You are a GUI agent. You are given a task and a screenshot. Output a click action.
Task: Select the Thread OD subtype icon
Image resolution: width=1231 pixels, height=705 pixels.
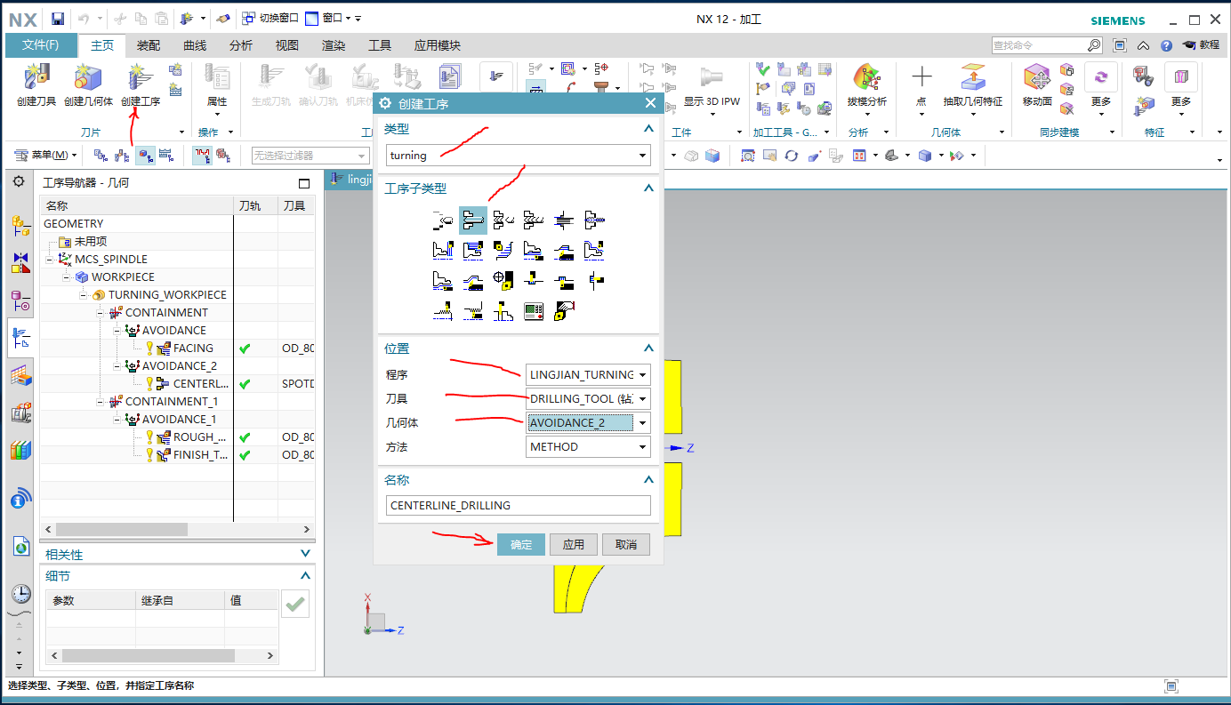click(443, 311)
